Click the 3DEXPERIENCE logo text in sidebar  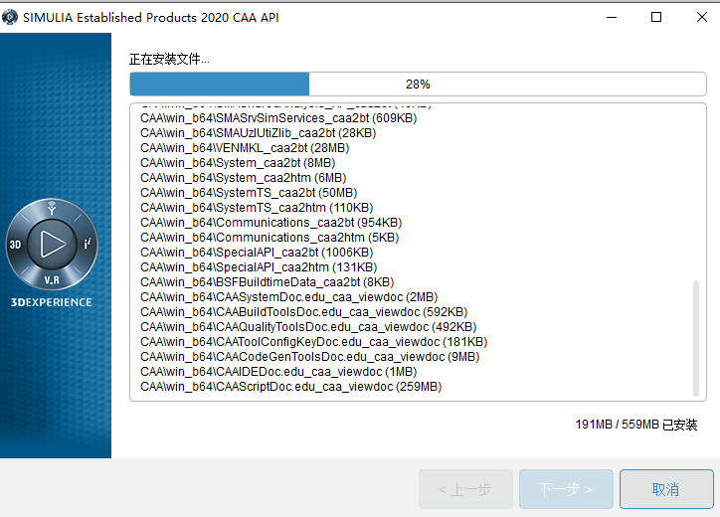(52, 302)
